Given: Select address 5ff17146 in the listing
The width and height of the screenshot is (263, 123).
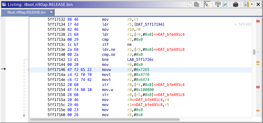Looking at the screenshot, I should coord(56,70).
